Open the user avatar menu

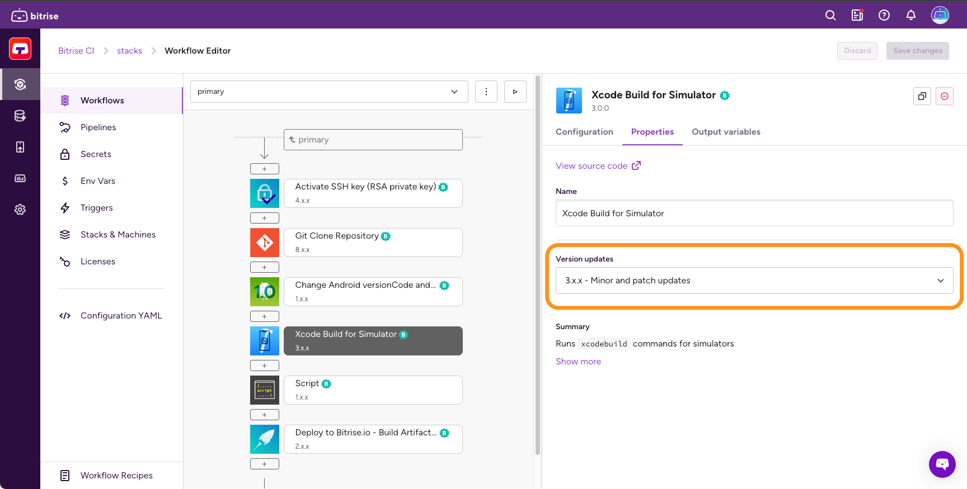point(940,16)
